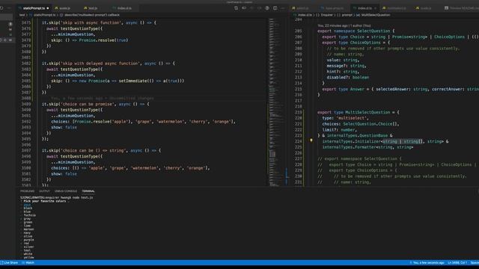The height and width of the screenshot is (269, 479).
Task: Click line number 3489 in the gutter
Action: click(26, 104)
